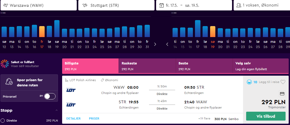Click the +19 flere offers link
The image size is (290, 125).
pyautogui.click(x=204, y=118)
